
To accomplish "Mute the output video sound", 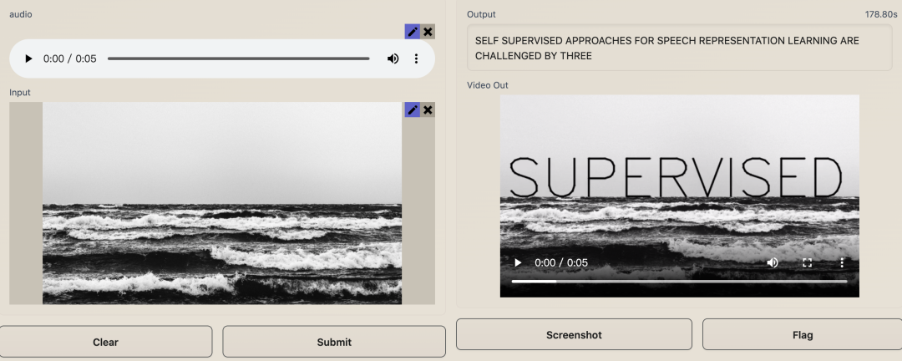I will [773, 262].
